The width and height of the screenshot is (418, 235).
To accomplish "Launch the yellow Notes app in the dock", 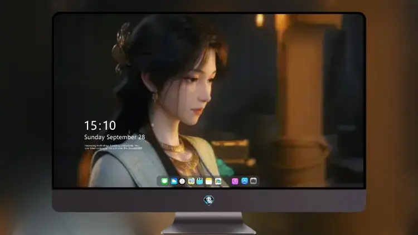I will [209, 181].
